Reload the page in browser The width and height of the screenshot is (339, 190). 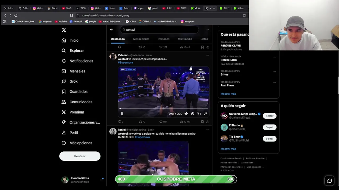pos(16,15)
